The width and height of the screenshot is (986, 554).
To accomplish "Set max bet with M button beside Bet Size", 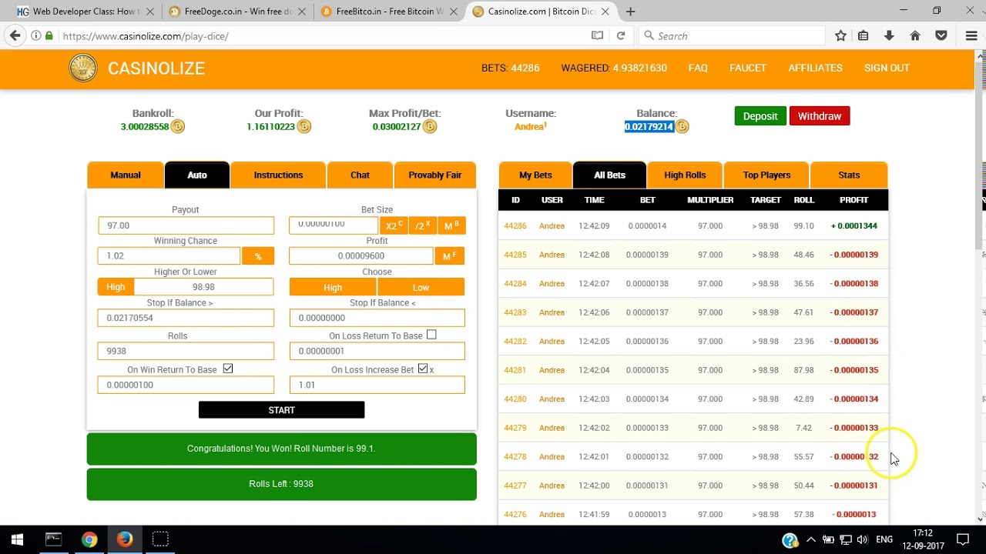I will pos(451,225).
